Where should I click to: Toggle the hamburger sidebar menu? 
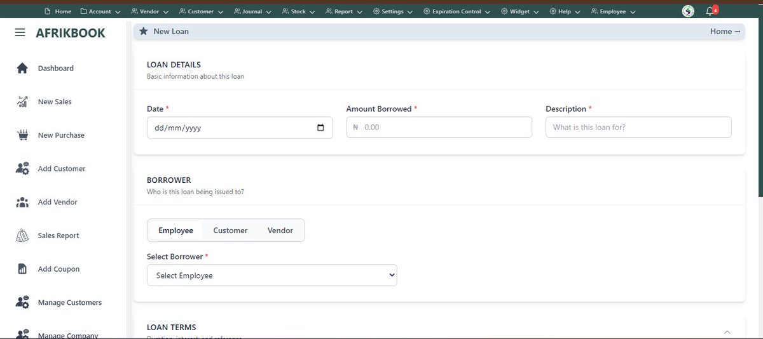pos(20,33)
